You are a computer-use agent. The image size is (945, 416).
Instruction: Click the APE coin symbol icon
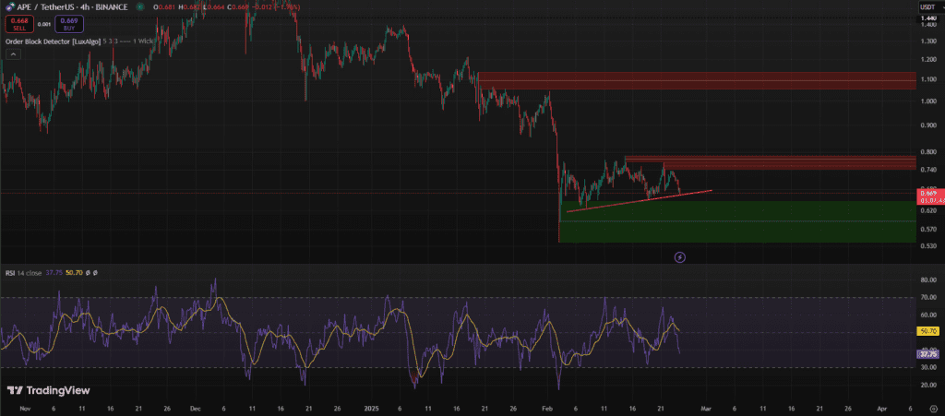coord(8,7)
